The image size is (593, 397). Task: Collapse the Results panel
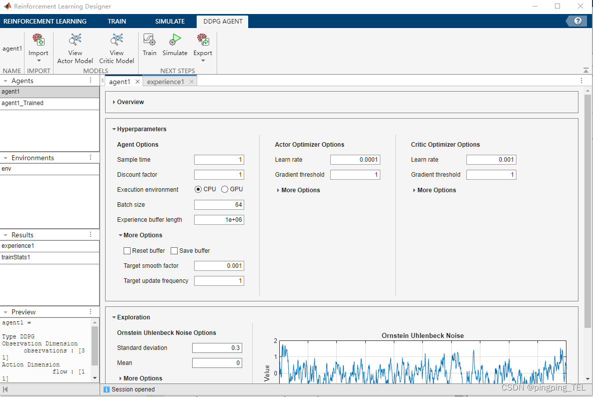(x=6, y=235)
